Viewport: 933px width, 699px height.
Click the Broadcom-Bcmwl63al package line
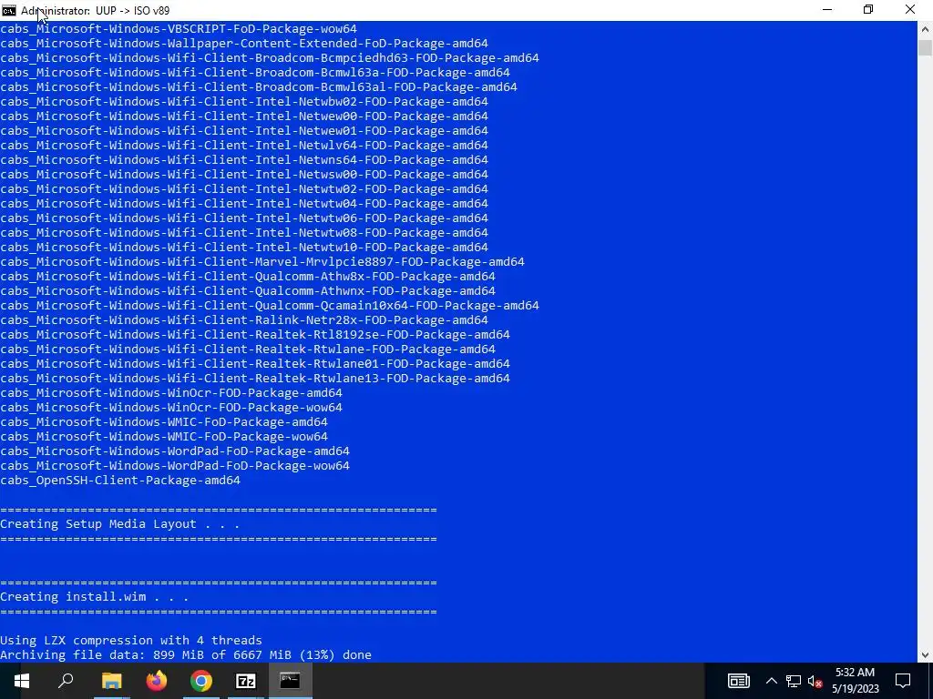259,86
